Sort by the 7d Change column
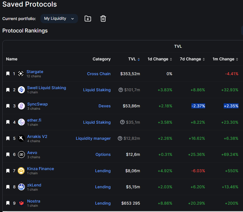The image size is (243, 212). point(192,59)
